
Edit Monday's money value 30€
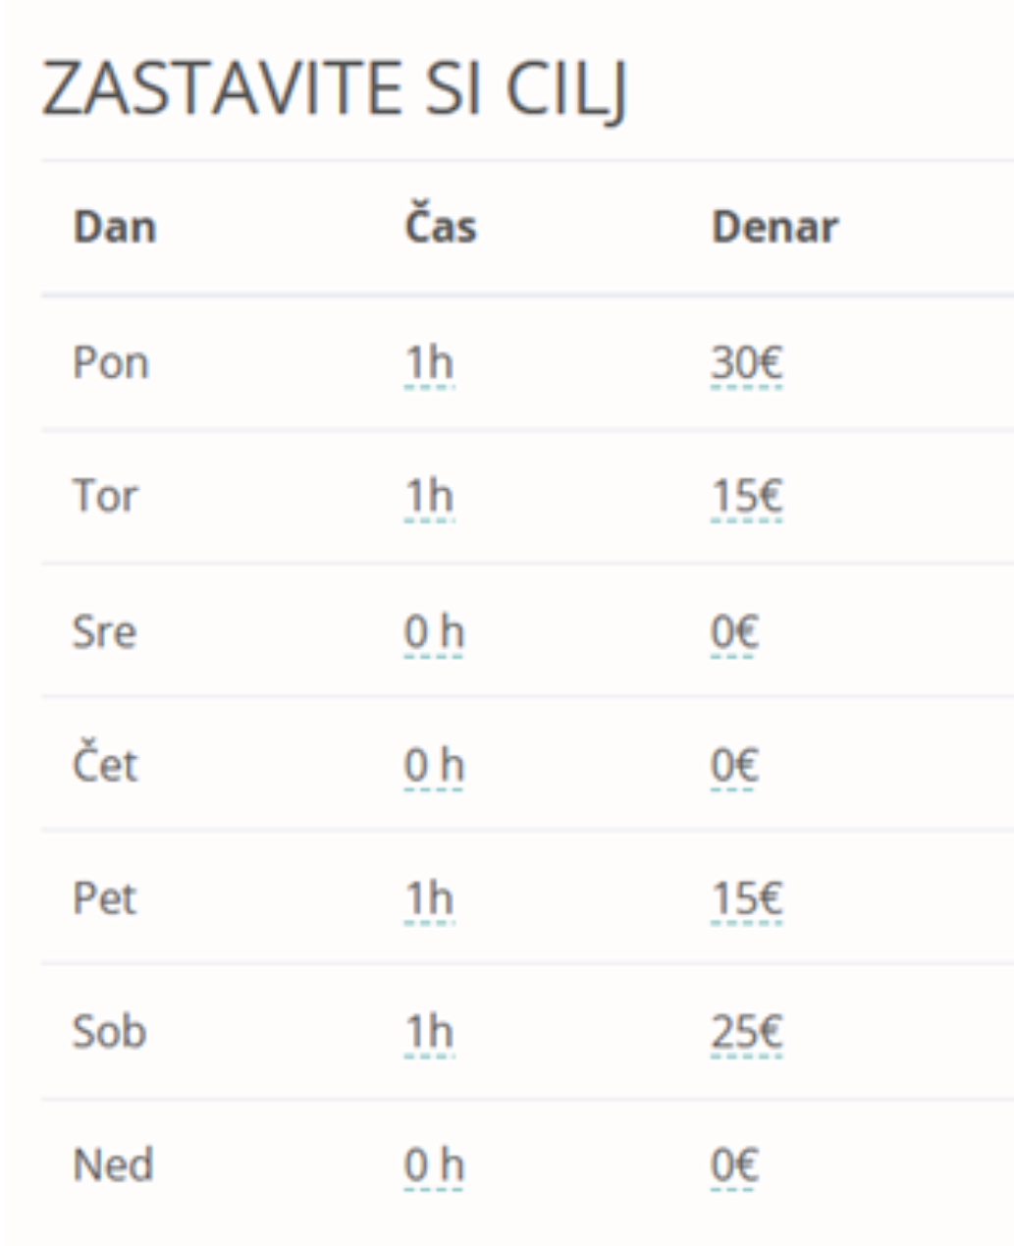pos(747,364)
